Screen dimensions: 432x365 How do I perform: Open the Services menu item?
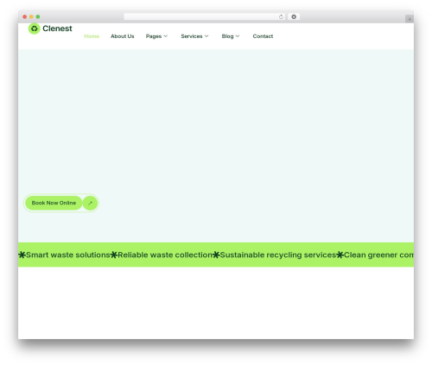(192, 36)
